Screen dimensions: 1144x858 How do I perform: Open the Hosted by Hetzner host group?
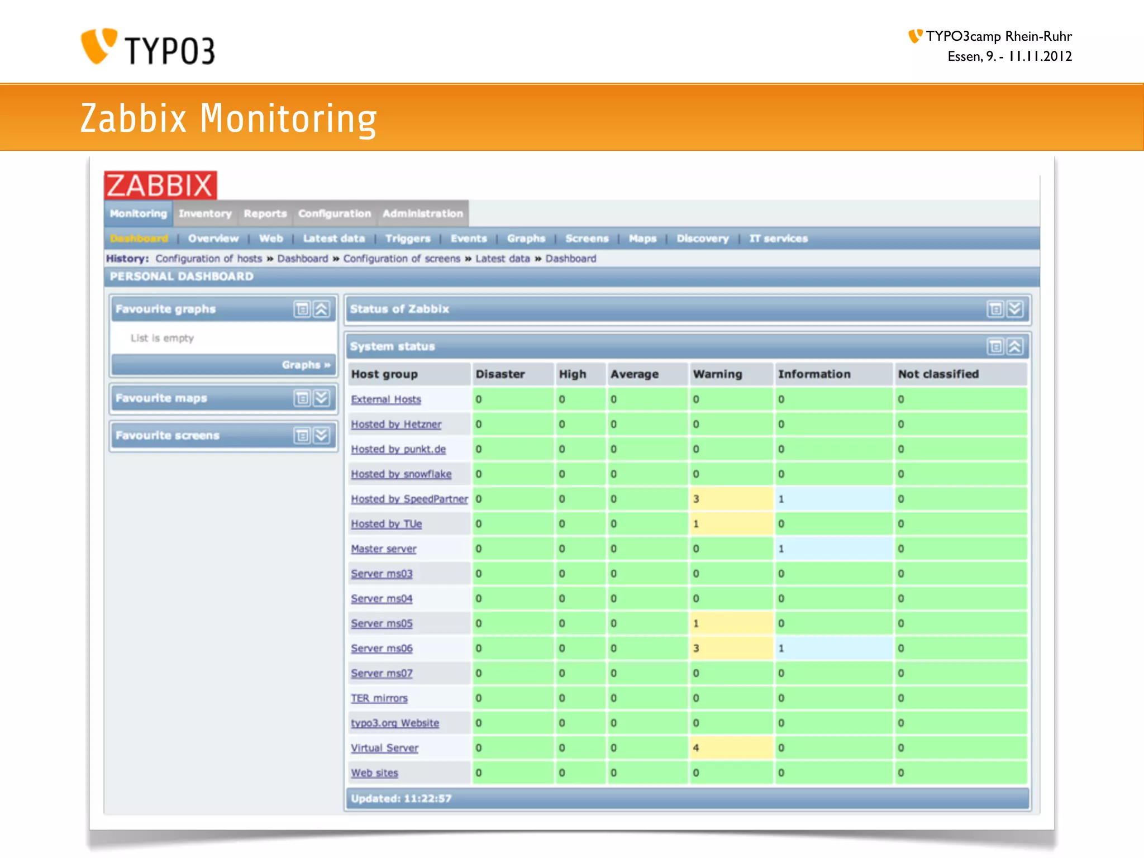click(x=396, y=425)
